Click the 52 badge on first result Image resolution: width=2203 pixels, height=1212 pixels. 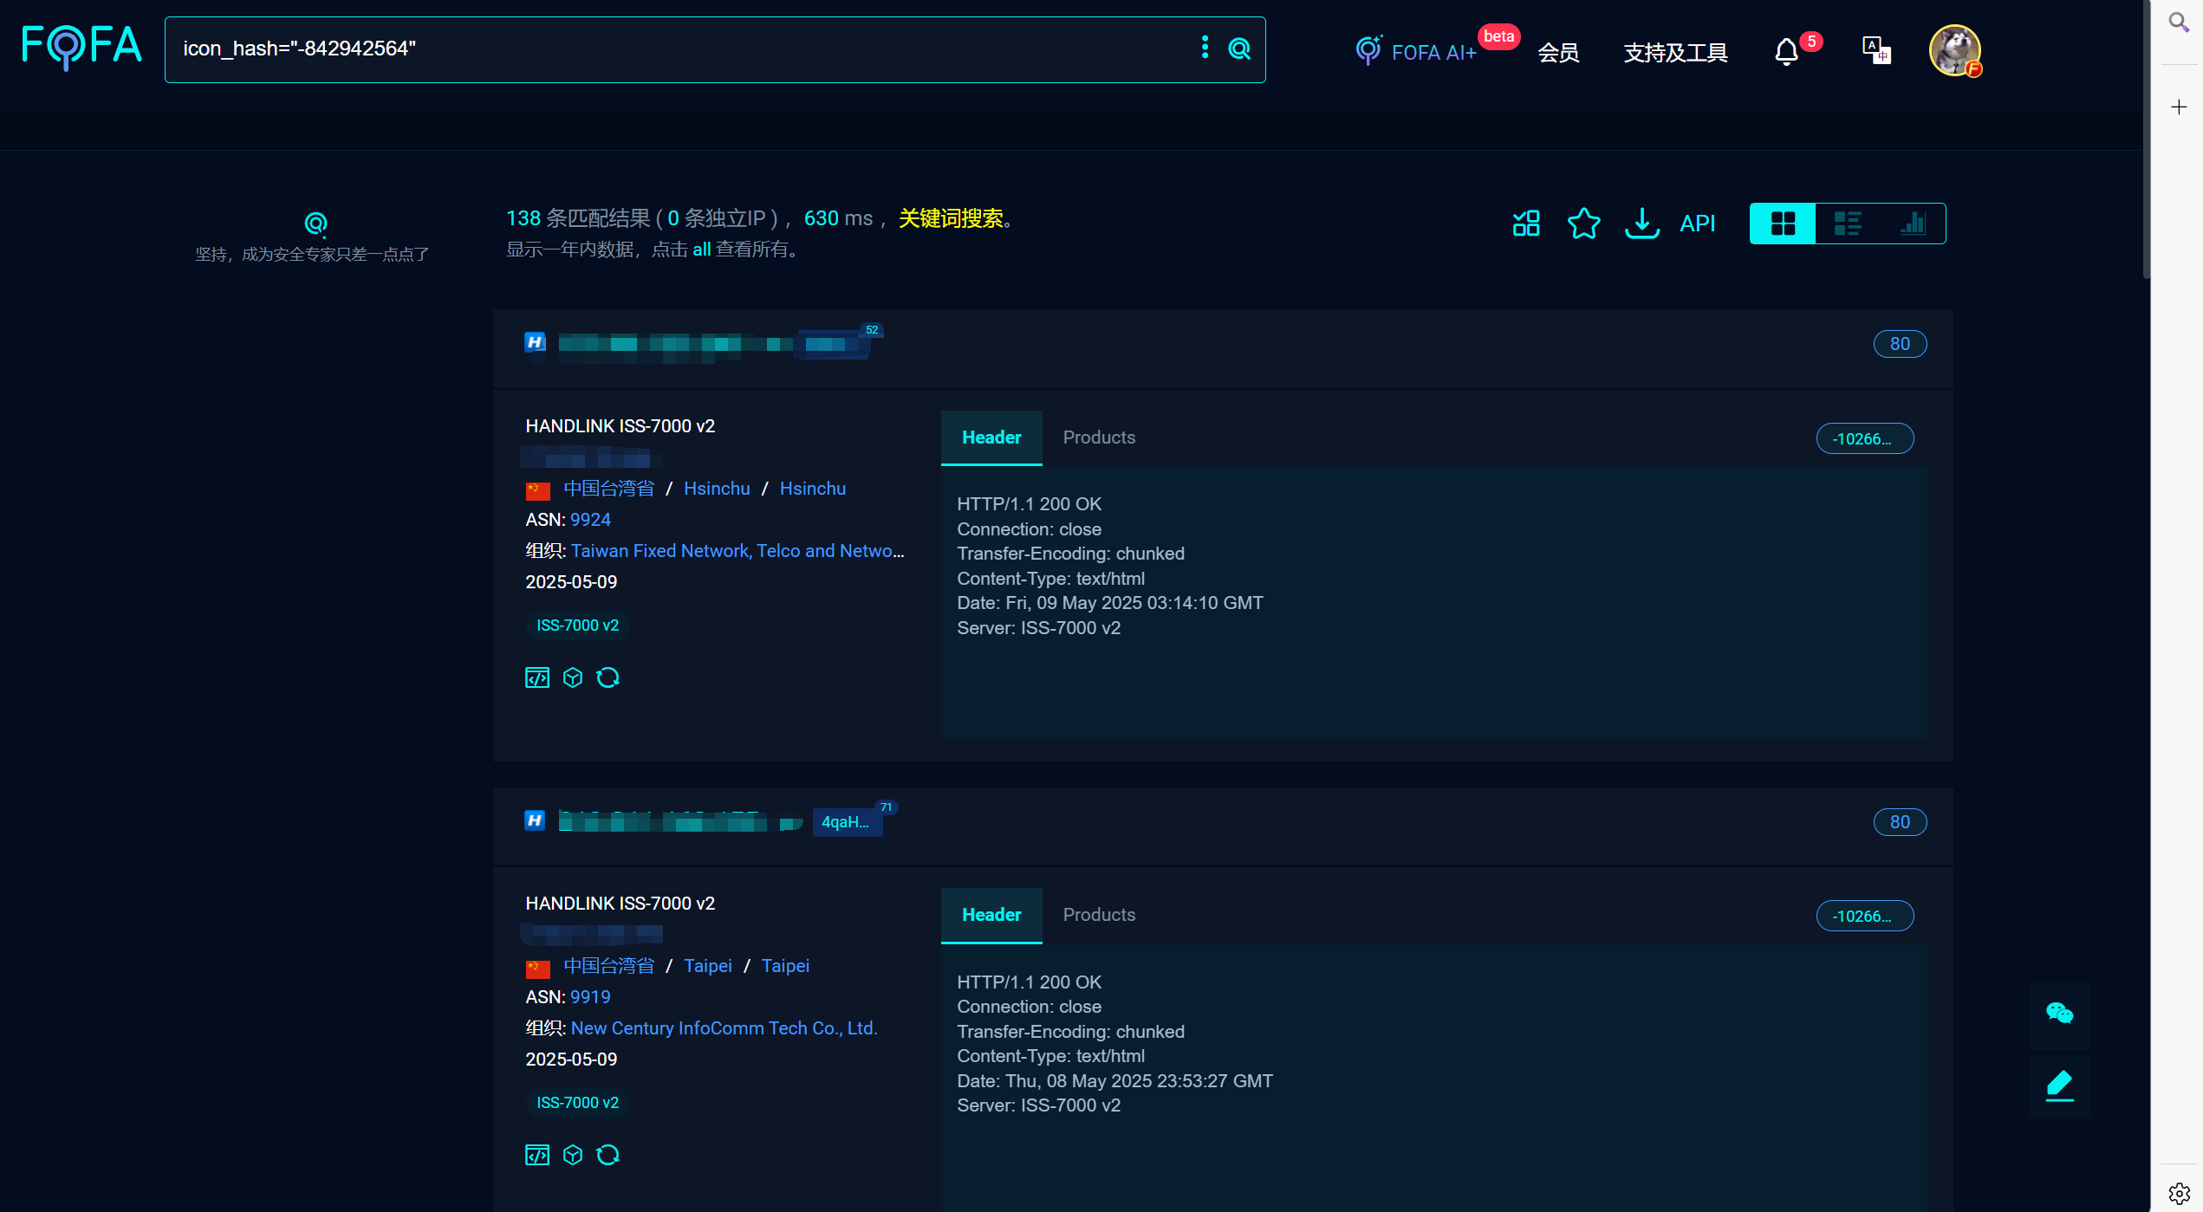pyautogui.click(x=872, y=330)
